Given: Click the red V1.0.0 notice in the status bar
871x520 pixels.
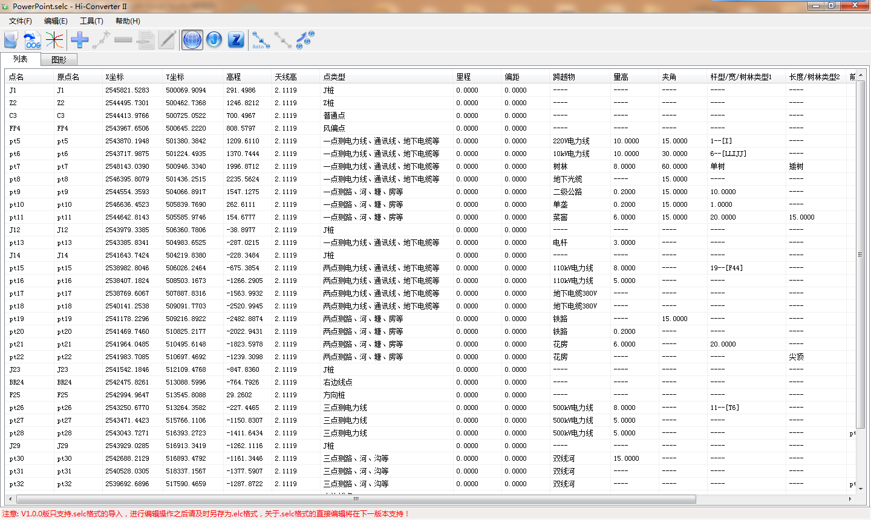Looking at the screenshot, I should point(206,514).
